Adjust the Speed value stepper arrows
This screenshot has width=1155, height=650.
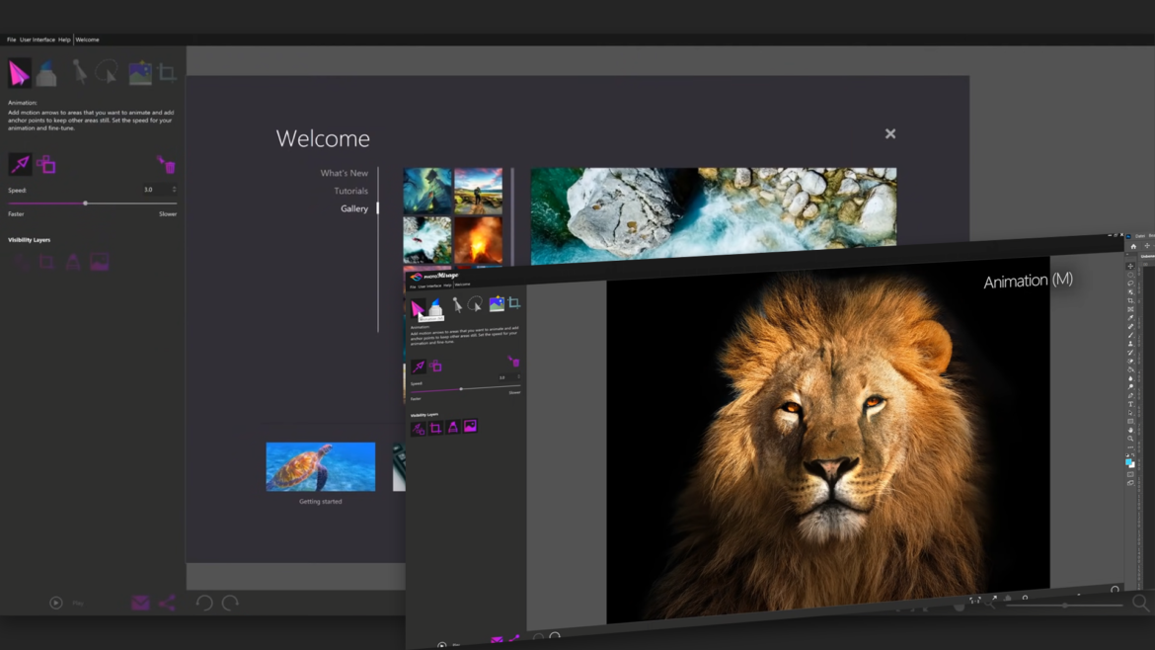click(174, 190)
